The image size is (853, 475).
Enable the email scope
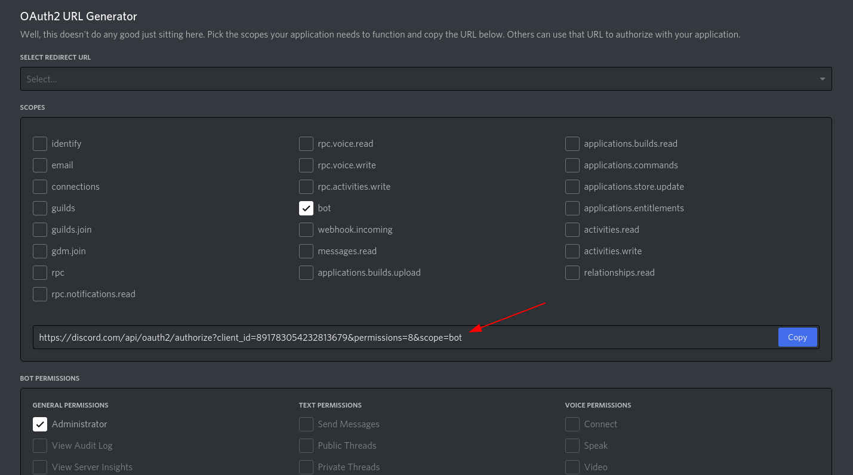click(40, 165)
